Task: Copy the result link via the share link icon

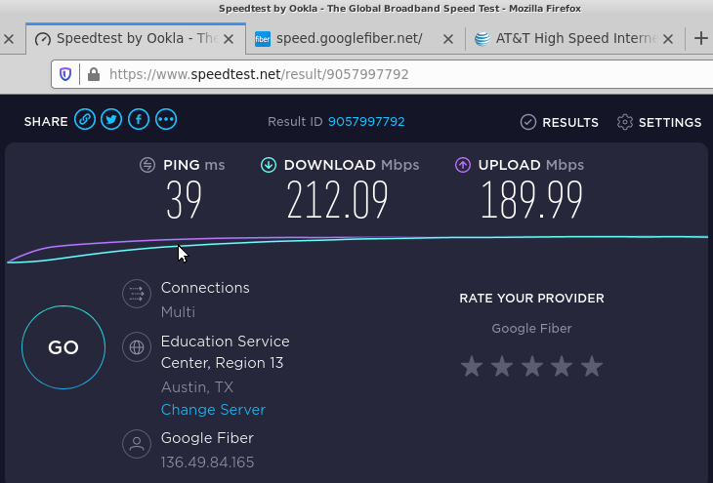Action: pos(85,119)
